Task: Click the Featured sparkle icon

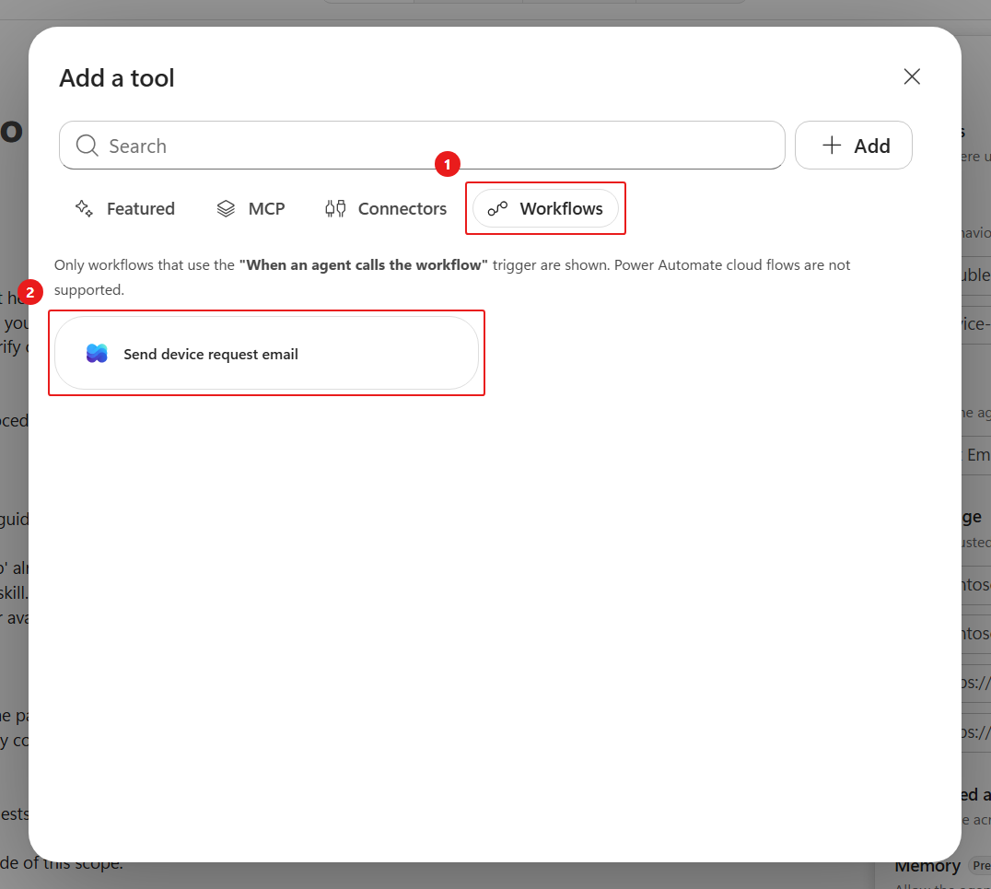Action: [x=84, y=208]
